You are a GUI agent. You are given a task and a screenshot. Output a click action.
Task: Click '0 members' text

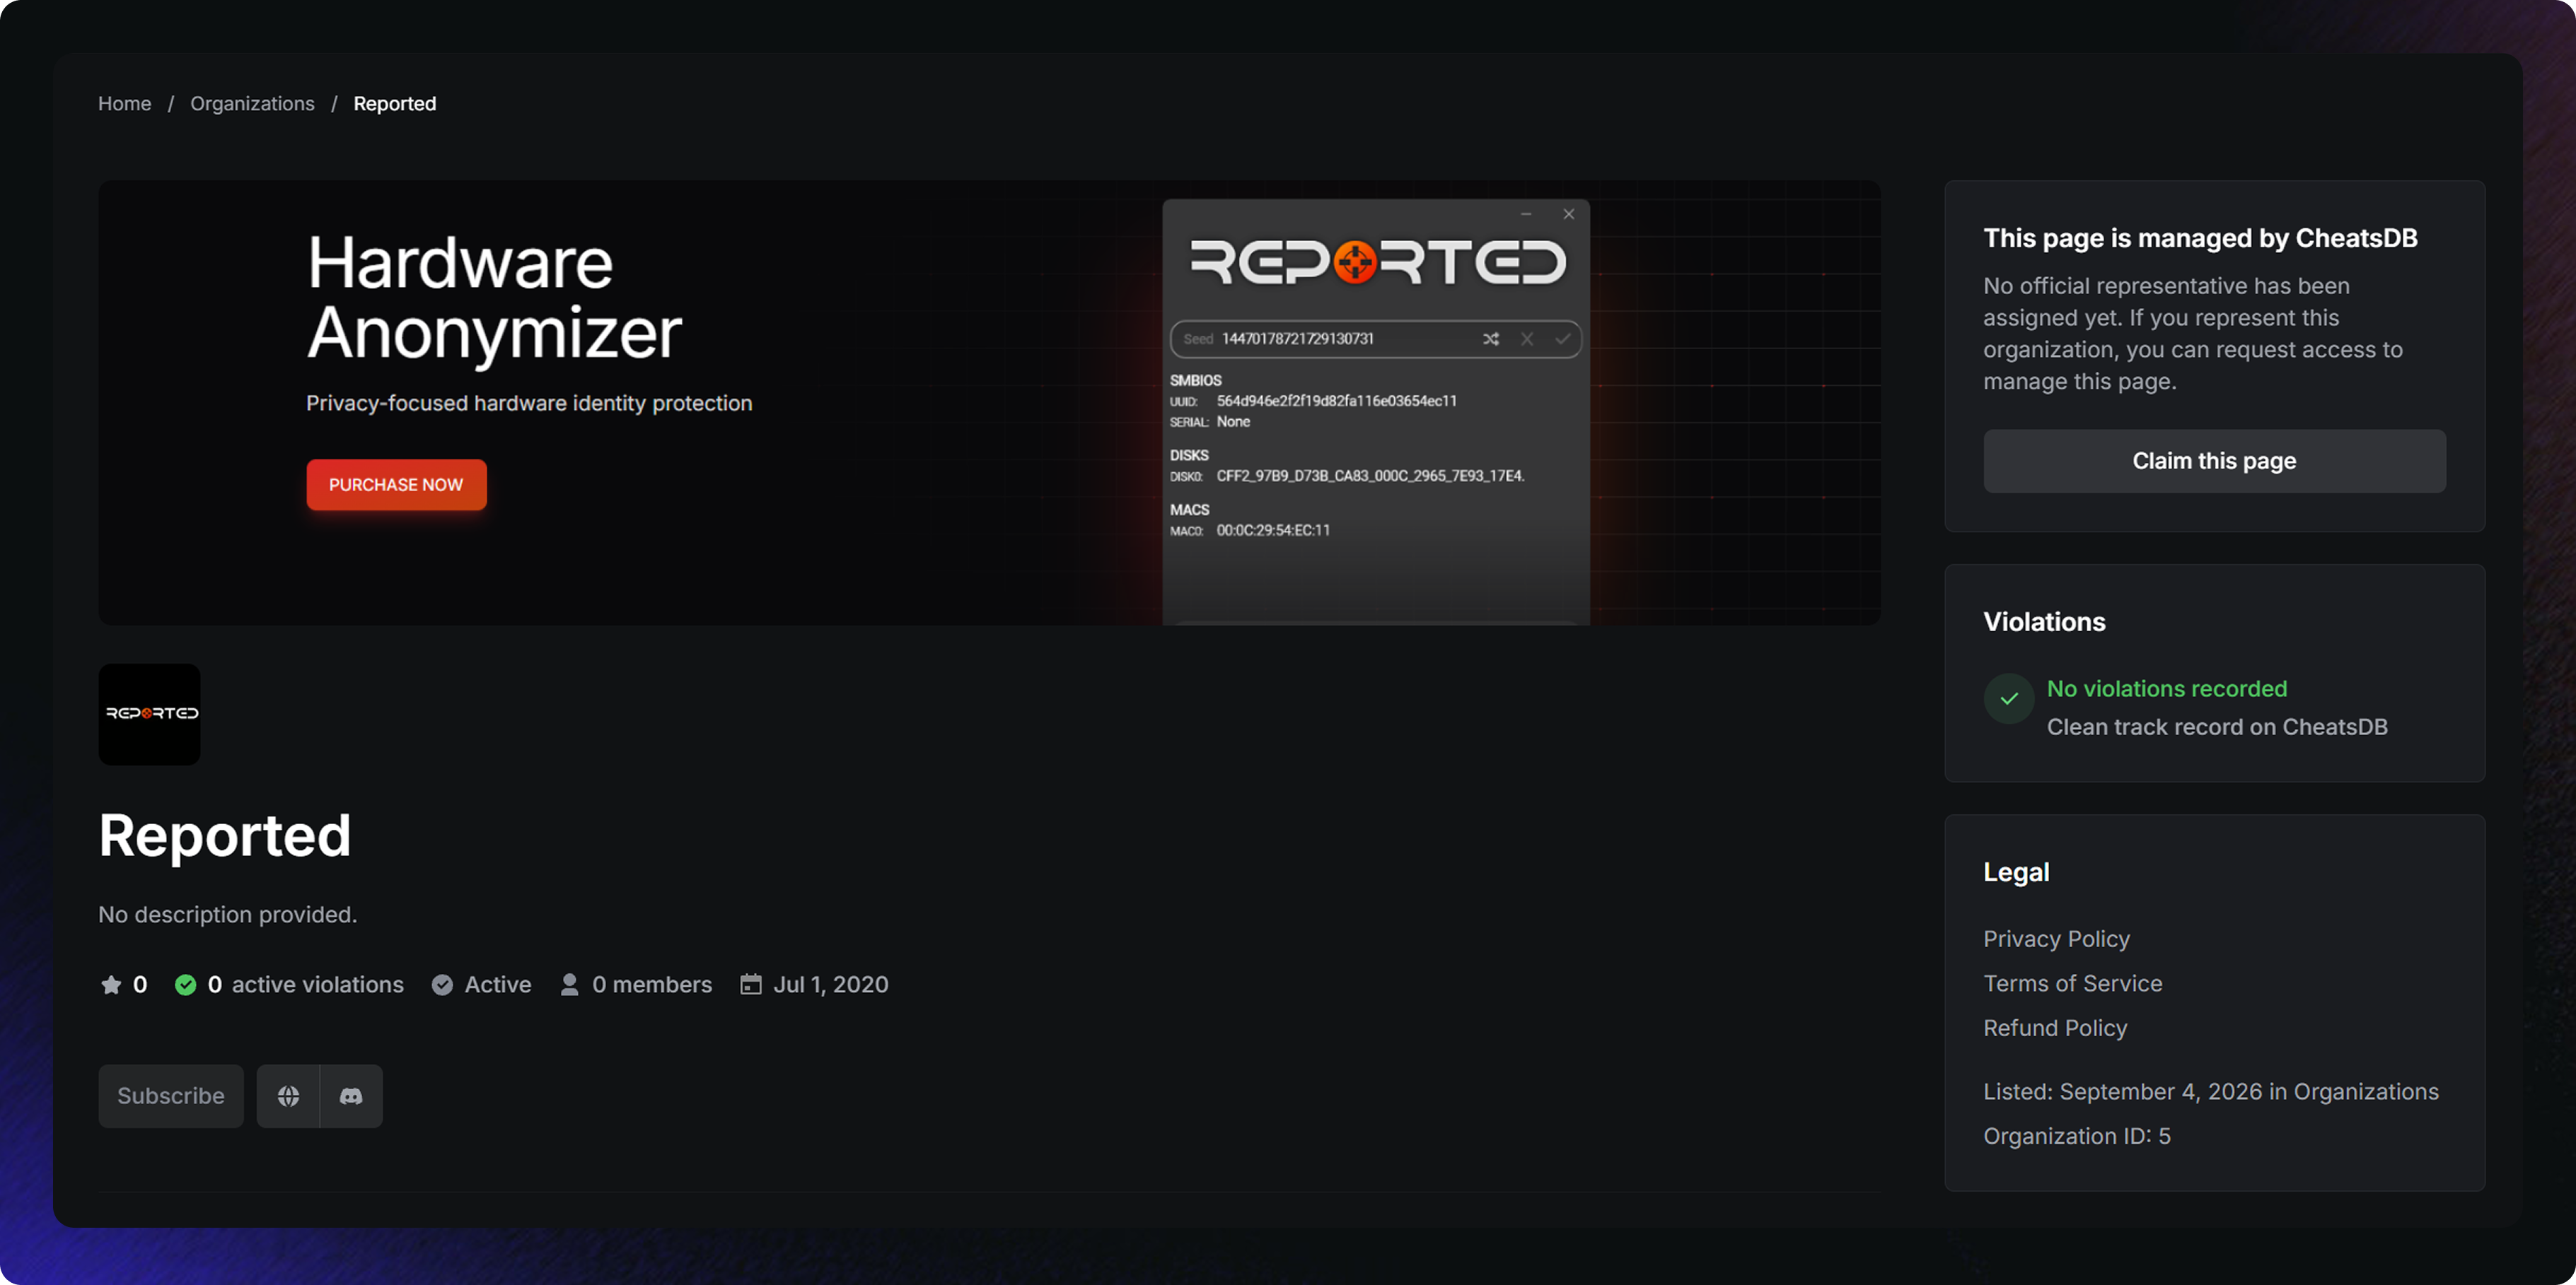pyautogui.click(x=652, y=984)
